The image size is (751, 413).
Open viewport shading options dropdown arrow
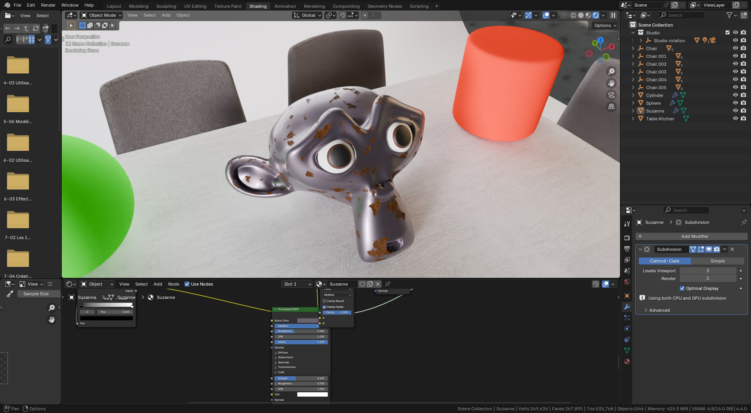603,15
